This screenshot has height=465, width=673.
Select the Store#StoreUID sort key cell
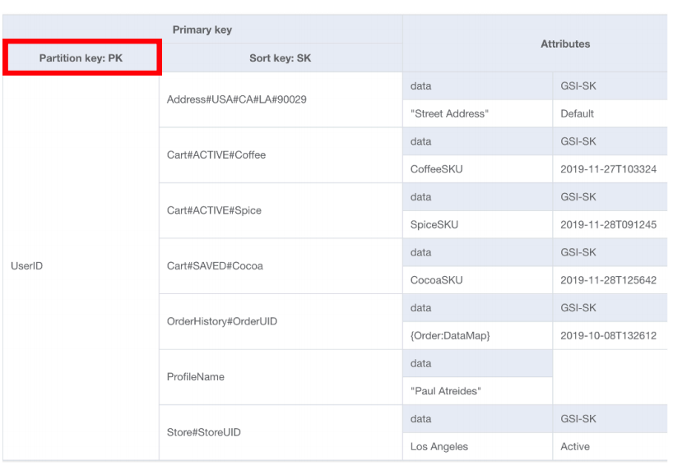click(204, 432)
